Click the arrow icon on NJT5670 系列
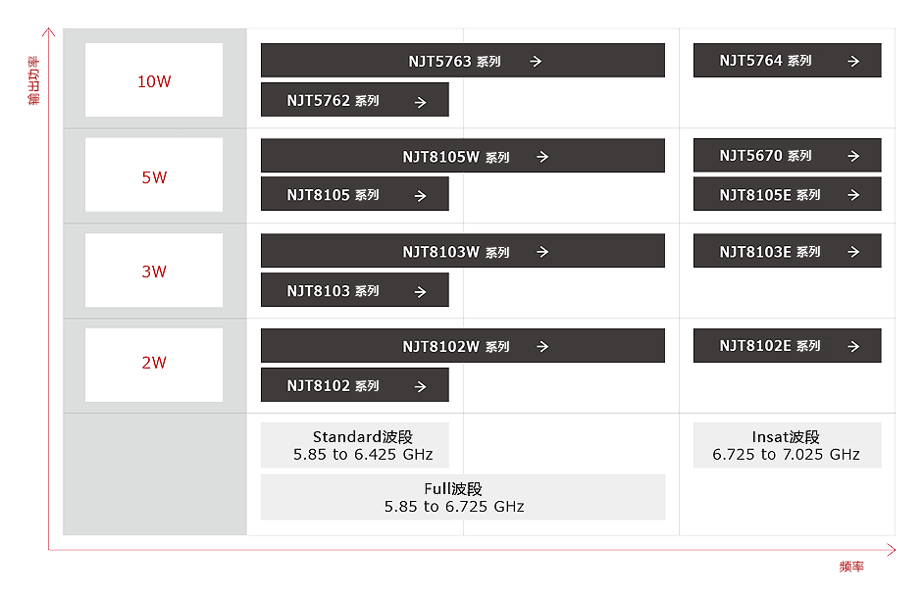924x595 pixels. click(x=853, y=156)
